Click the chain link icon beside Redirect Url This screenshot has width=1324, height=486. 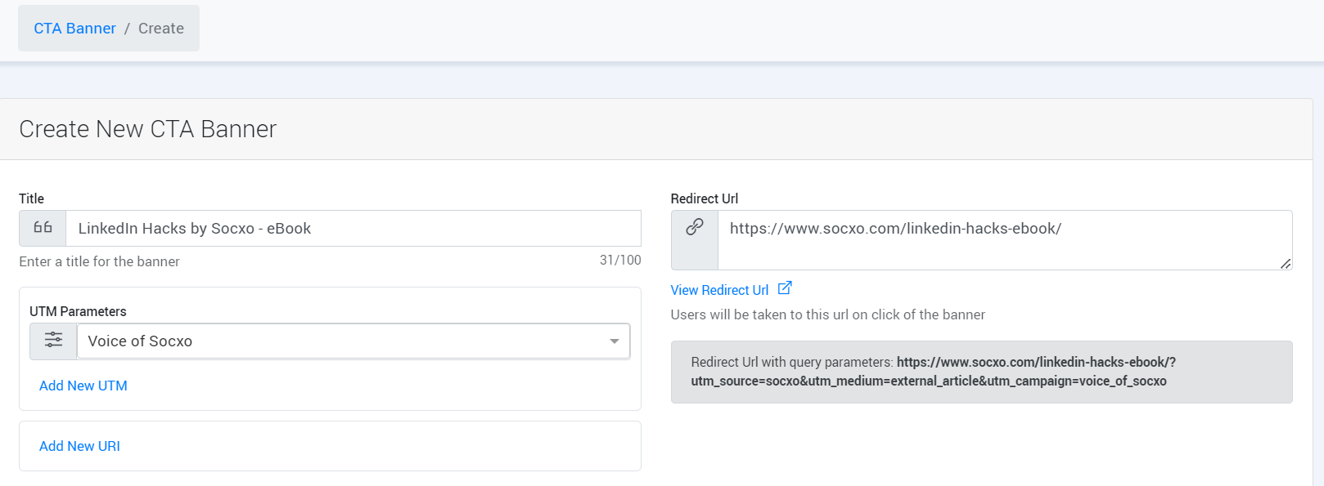tap(695, 227)
